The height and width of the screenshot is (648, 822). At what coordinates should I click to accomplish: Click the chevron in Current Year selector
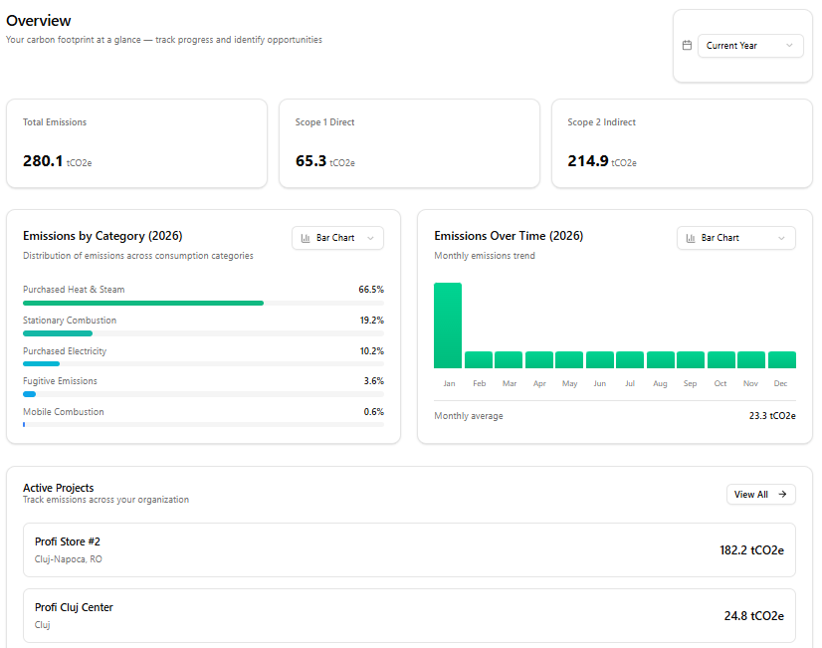tap(789, 46)
